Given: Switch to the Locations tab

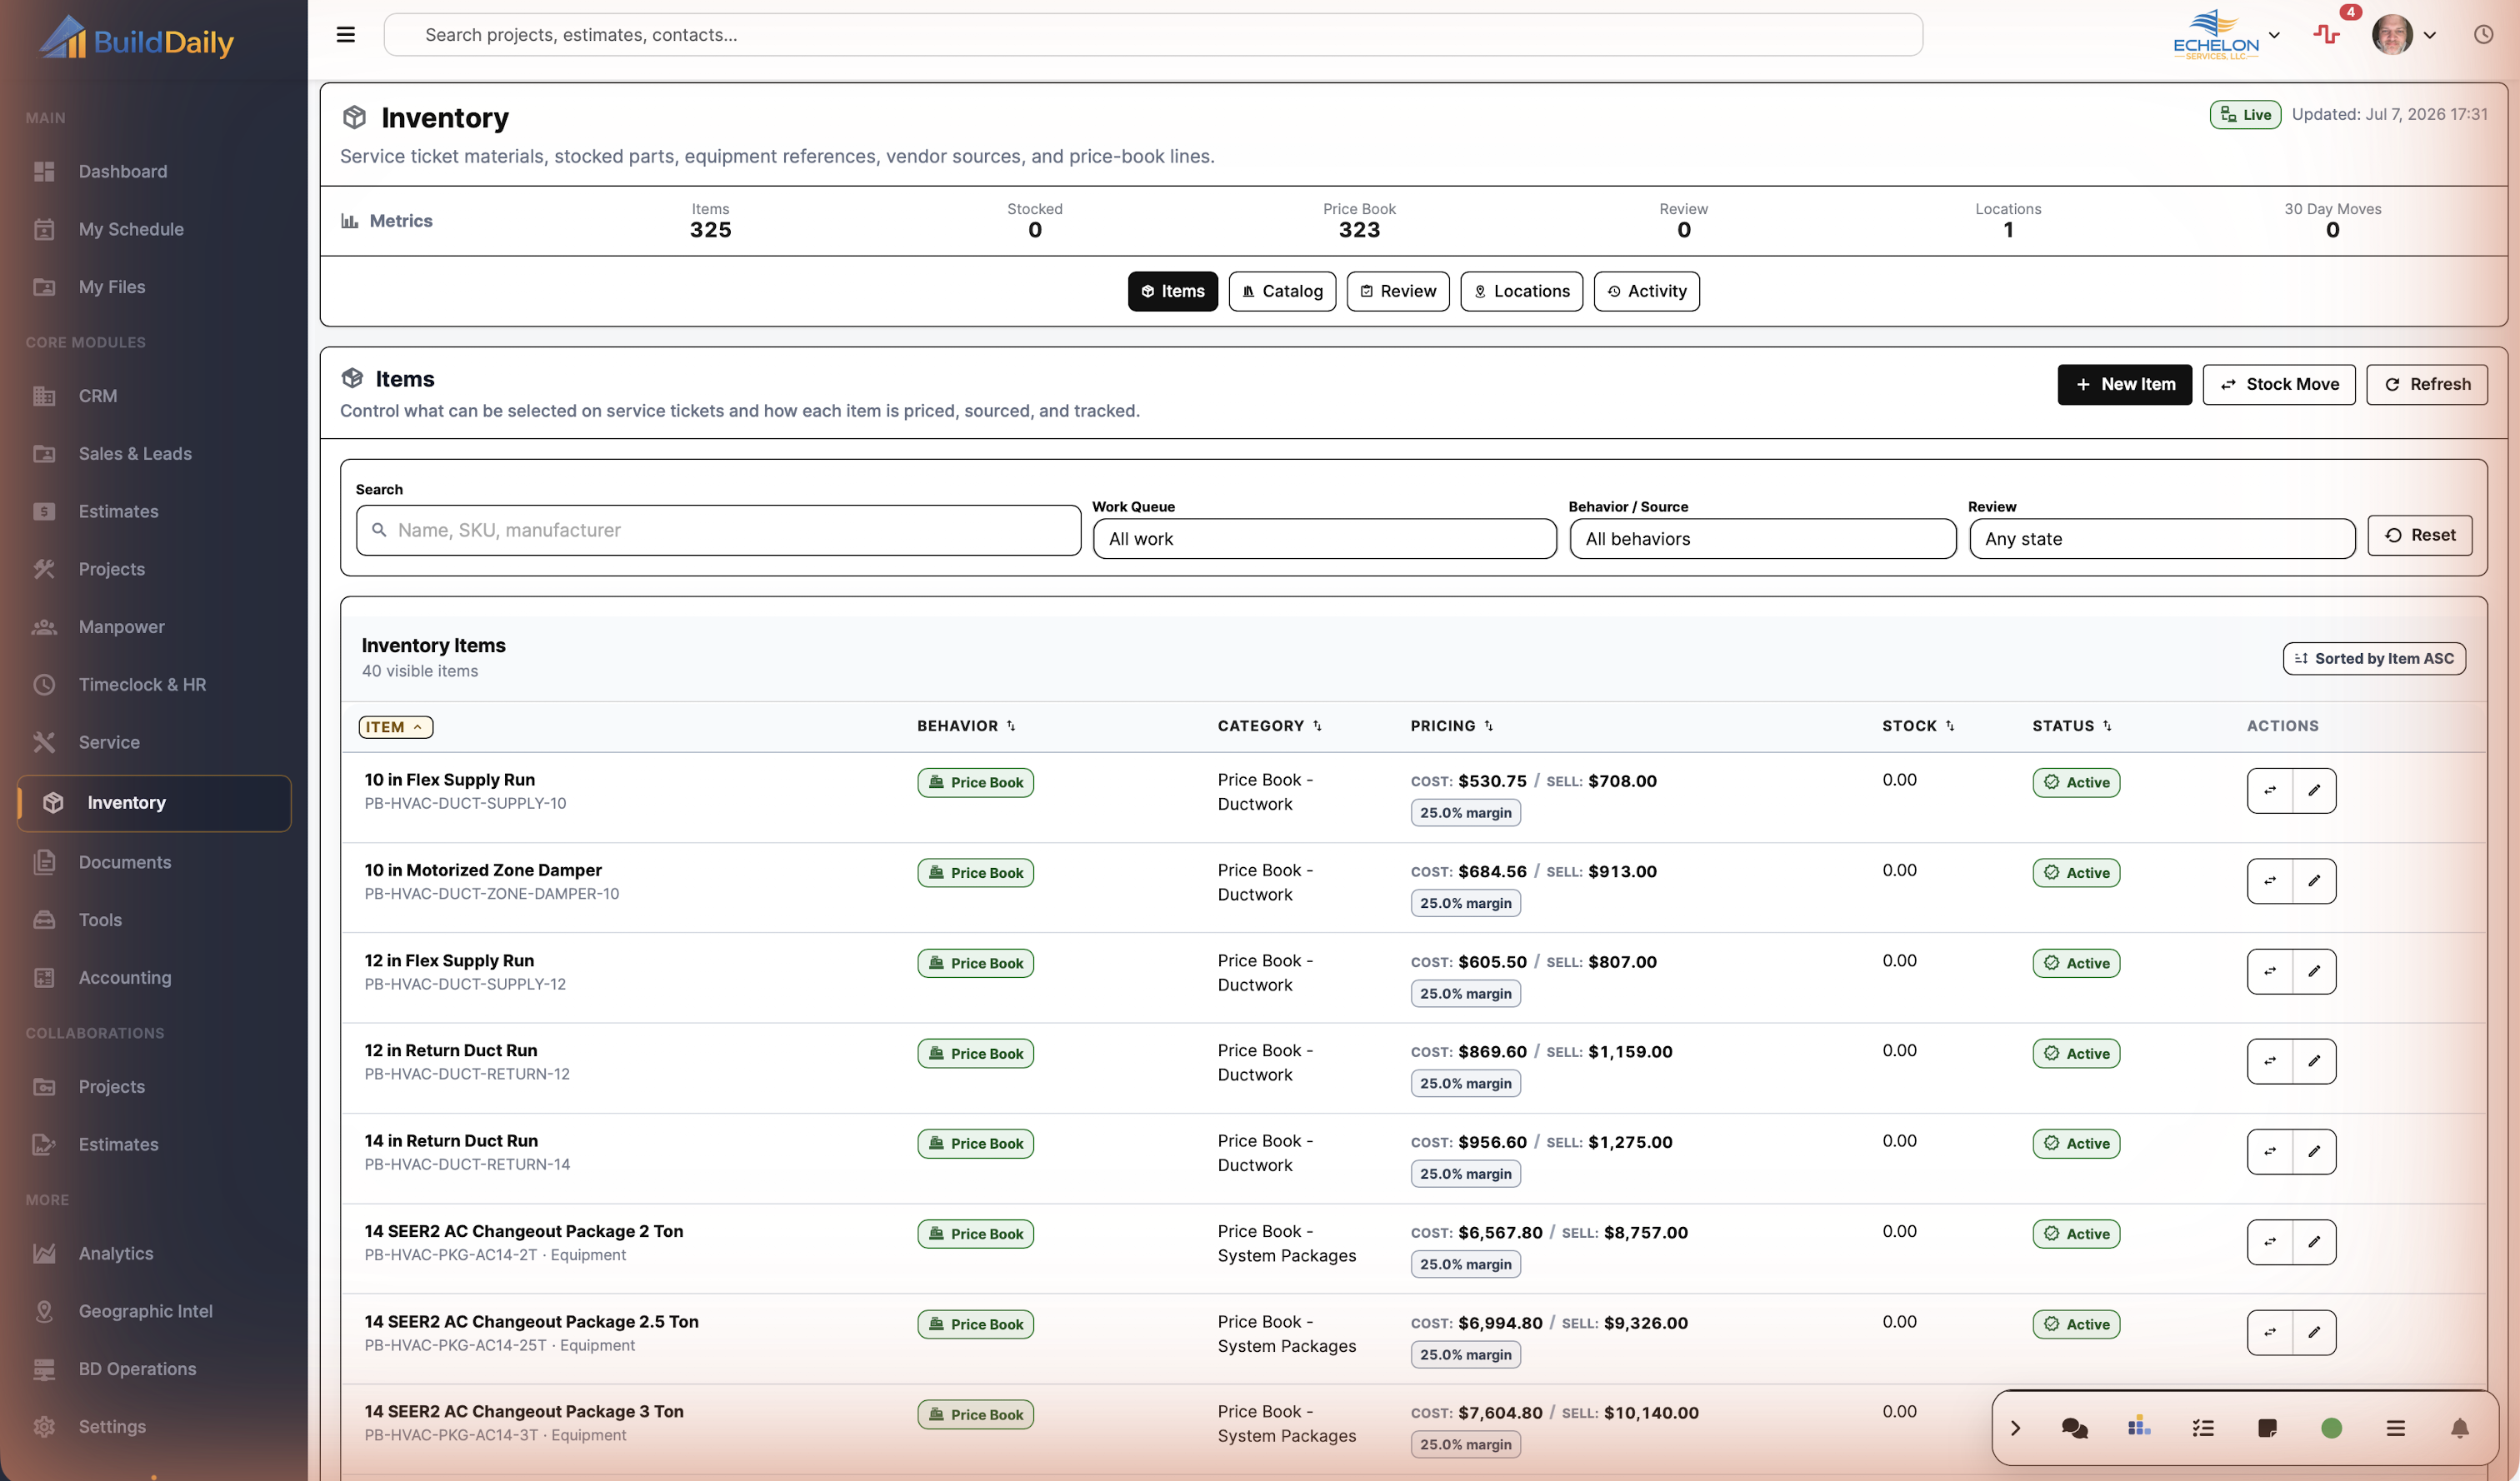Looking at the screenshot, I should pyautogui.click(x=1521, y=292).
